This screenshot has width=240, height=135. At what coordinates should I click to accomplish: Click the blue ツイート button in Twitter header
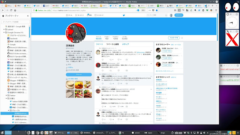178,15
